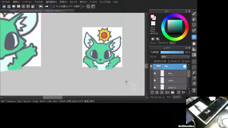Open the Blend mode dropdown
228x128 pixels.
175,57
